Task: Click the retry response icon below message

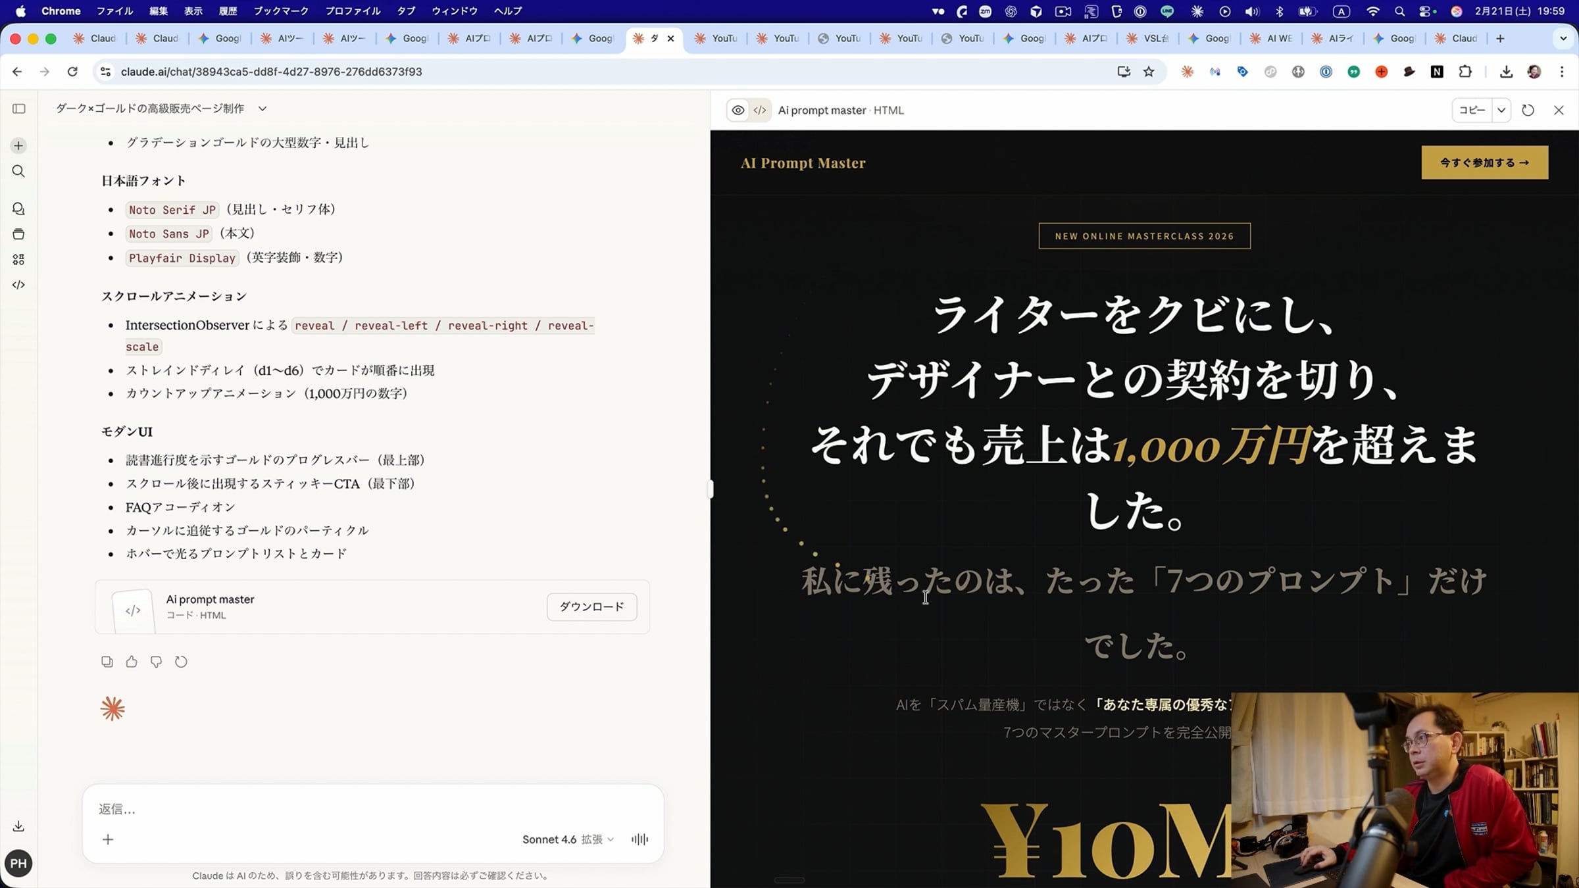Action: coord(181,662)
